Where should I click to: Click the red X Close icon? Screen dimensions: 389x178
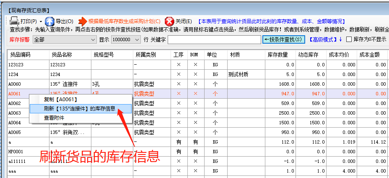pos(169,21)
